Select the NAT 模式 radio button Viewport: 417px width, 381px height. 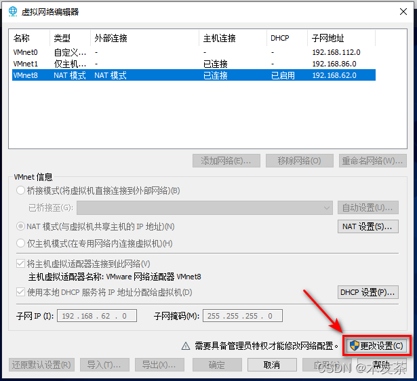pos(20,226)
